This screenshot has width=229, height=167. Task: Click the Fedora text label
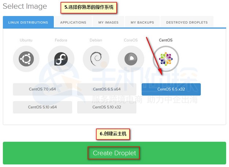(61, 40)
